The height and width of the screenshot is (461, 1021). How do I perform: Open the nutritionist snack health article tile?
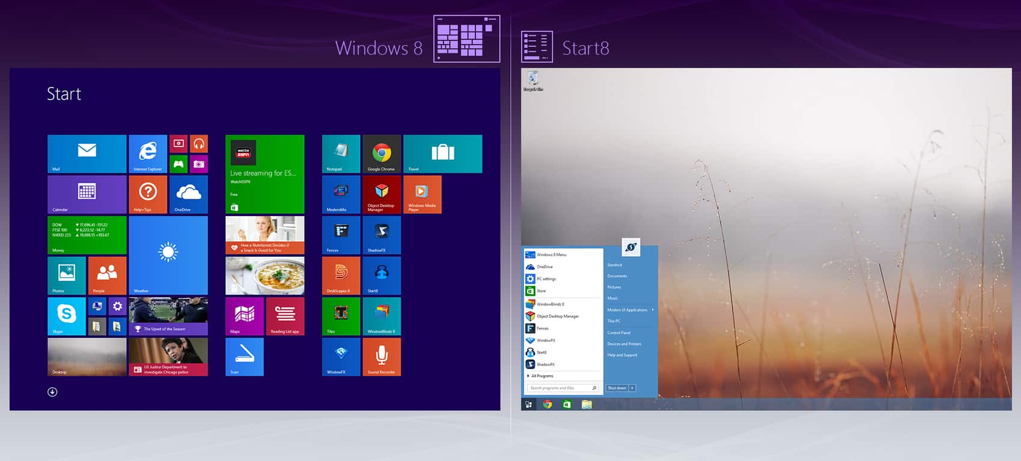tap(265, 235)
